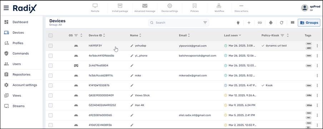Click the ABC tag on HA195F3Y
Viewport: 323px width, 129px height.
point(309,48)
